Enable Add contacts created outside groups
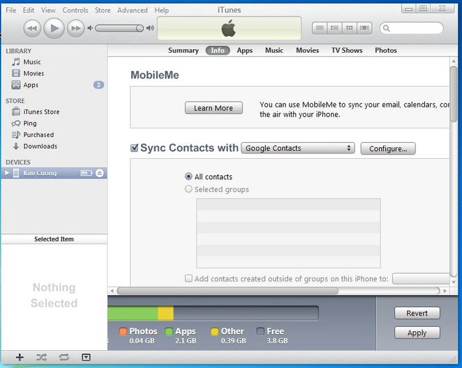 pyautogui.click(x=189, y=278)
